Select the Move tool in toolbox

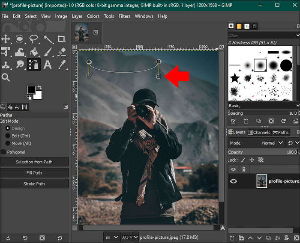pos(6,39)
